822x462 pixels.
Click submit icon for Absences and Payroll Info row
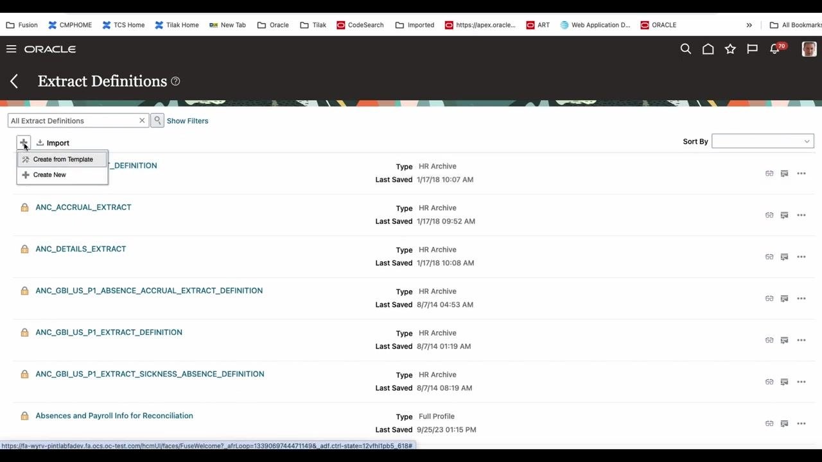pyautogui.click(x=784, y=424)
